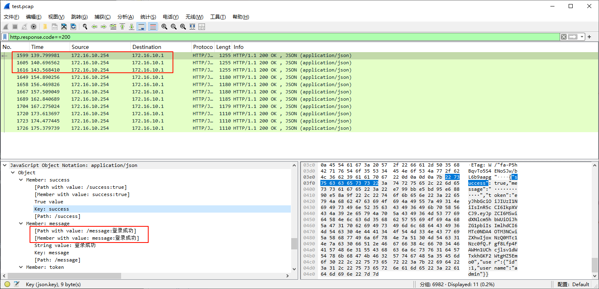This screenshot has height=289, width=599.
Task: Reload the capture file via toolbar icon
Action: (73, 27)
